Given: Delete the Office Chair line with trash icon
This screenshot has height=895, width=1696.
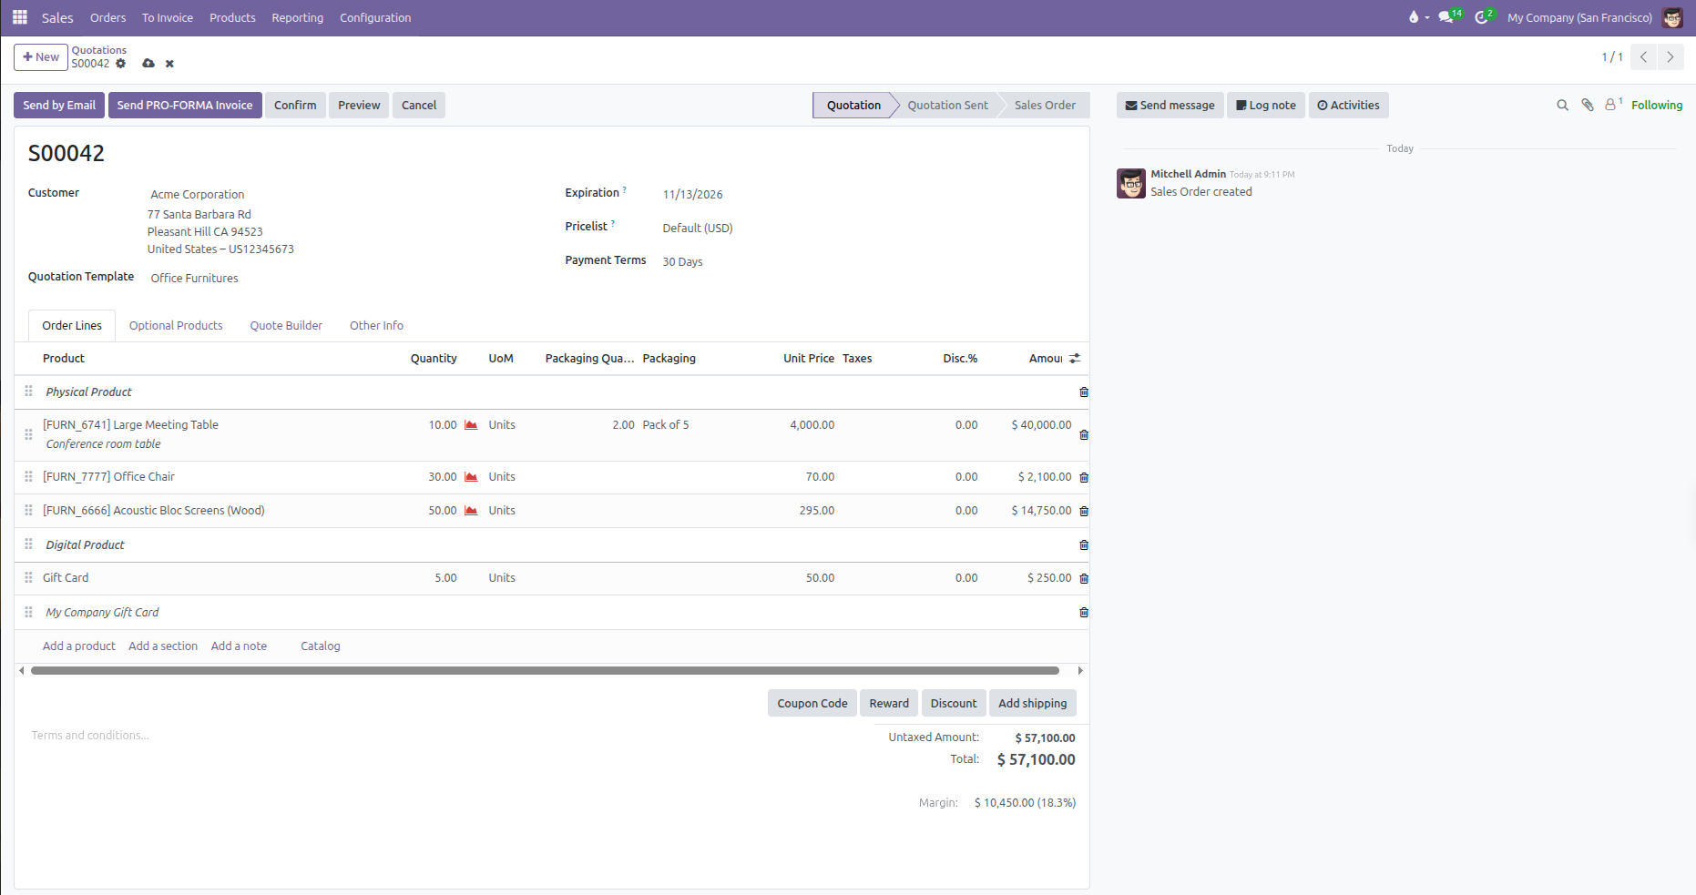Looking at the screenshot, I should [x=1084, y=477].
